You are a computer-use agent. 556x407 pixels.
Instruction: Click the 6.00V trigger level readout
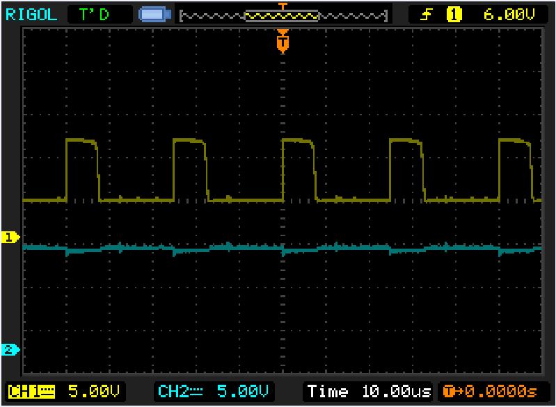pos(509,15)
